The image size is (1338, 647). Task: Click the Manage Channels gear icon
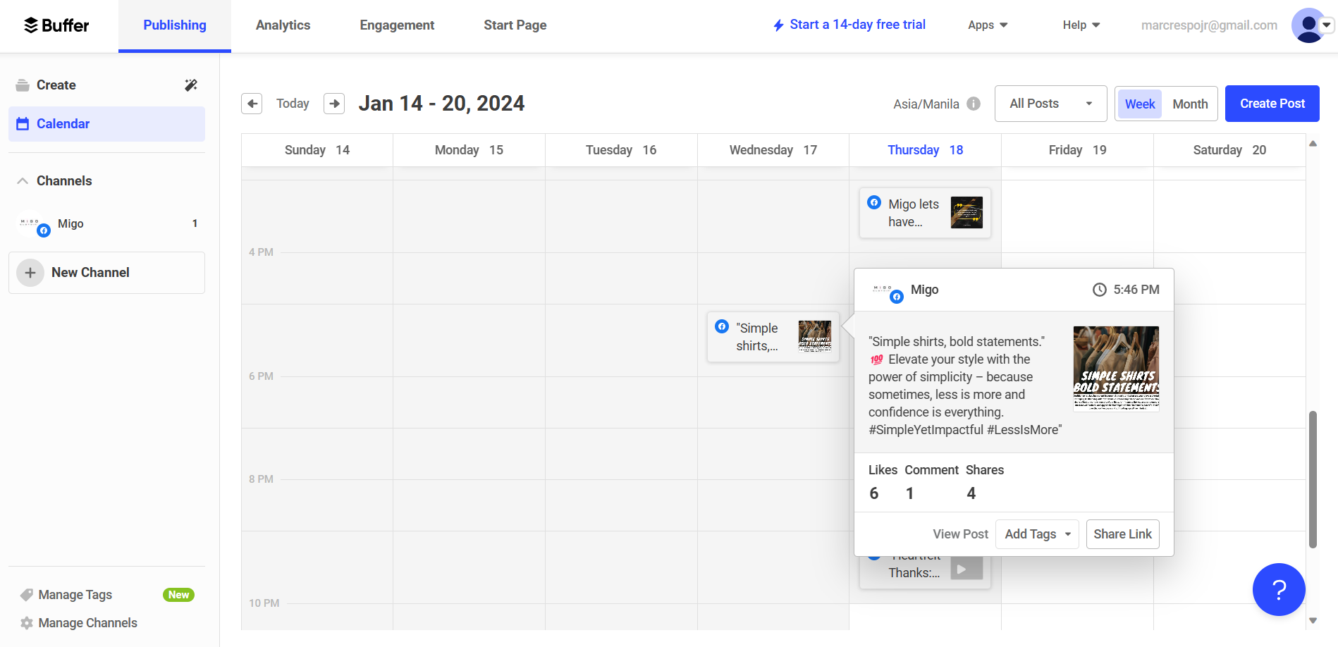coord(27,623)
